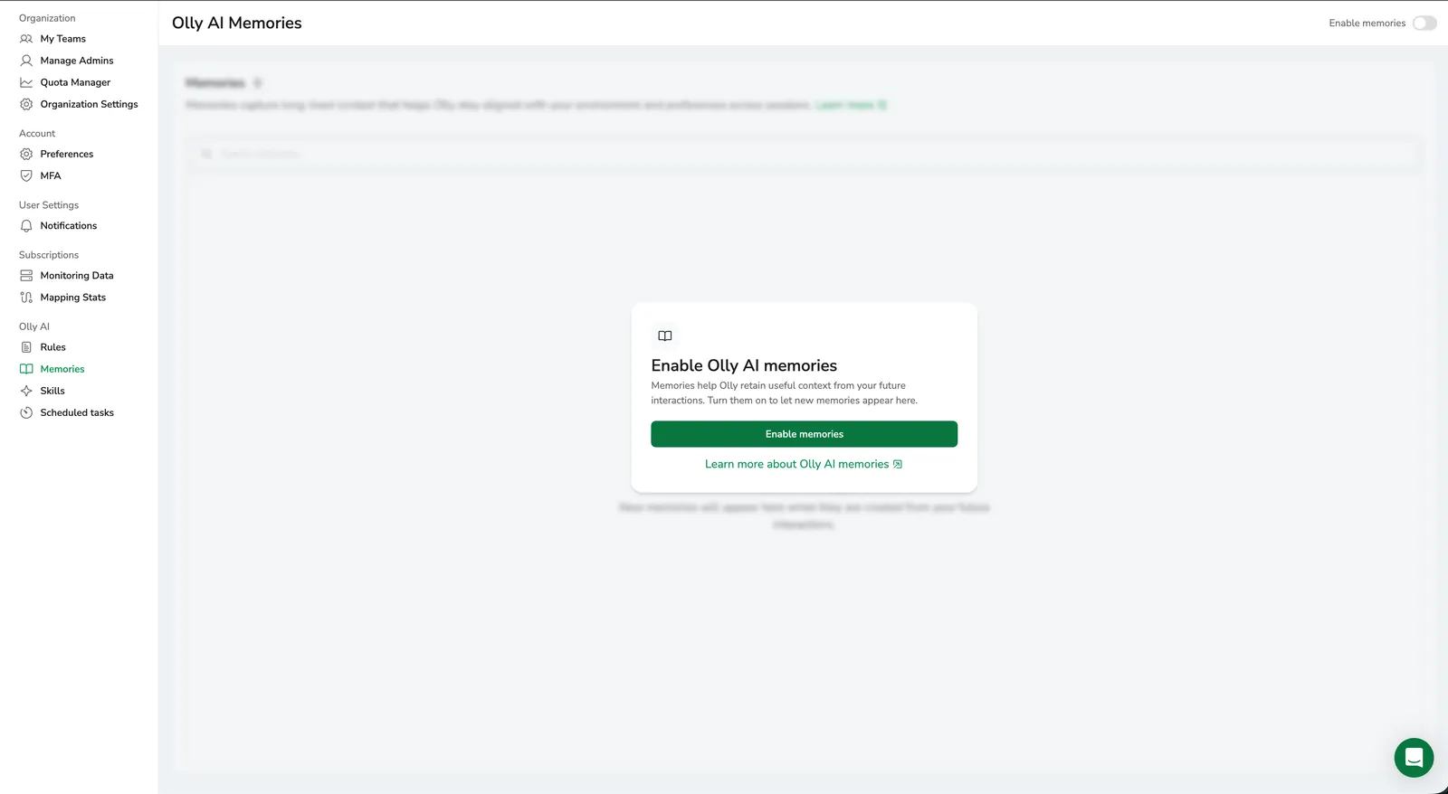Go to Manage Admins

(77, 61)
